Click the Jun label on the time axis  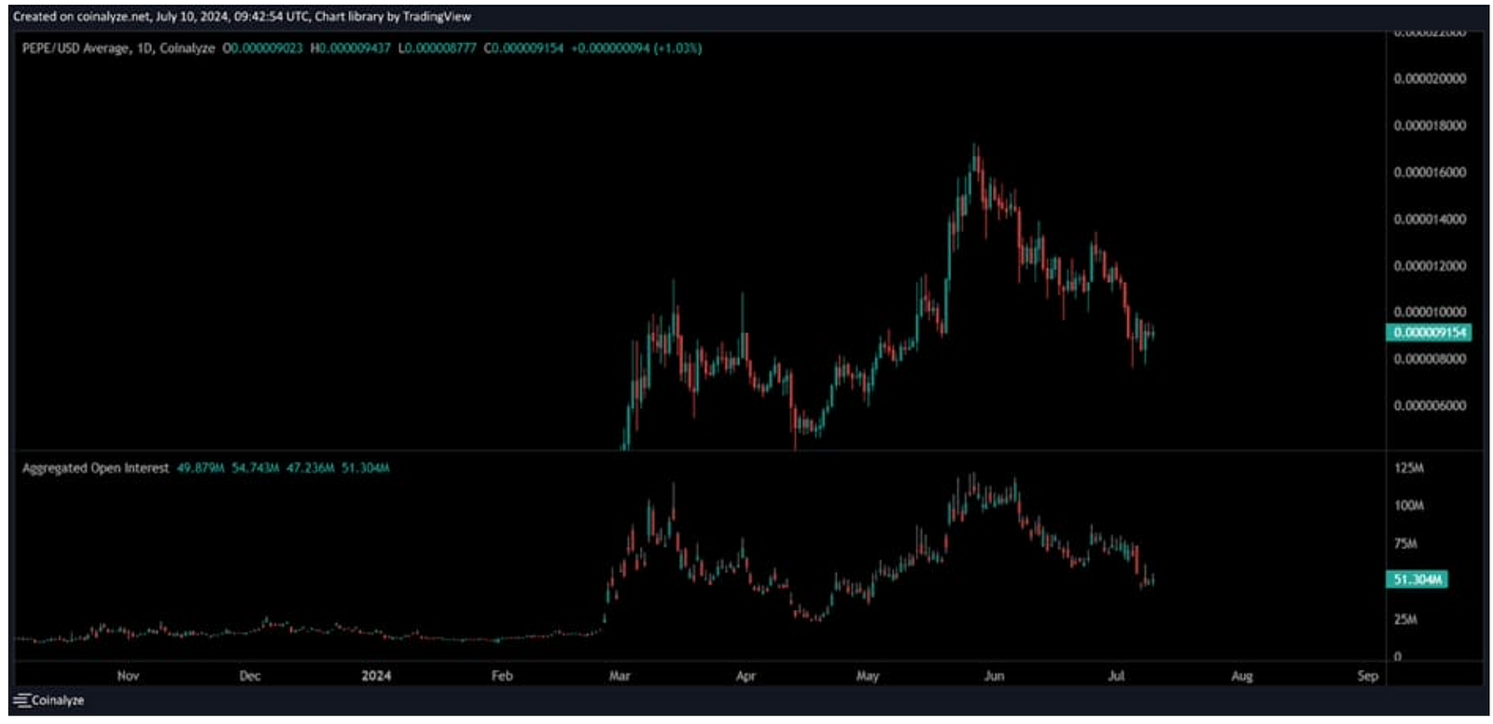click(x=994, y=675)
